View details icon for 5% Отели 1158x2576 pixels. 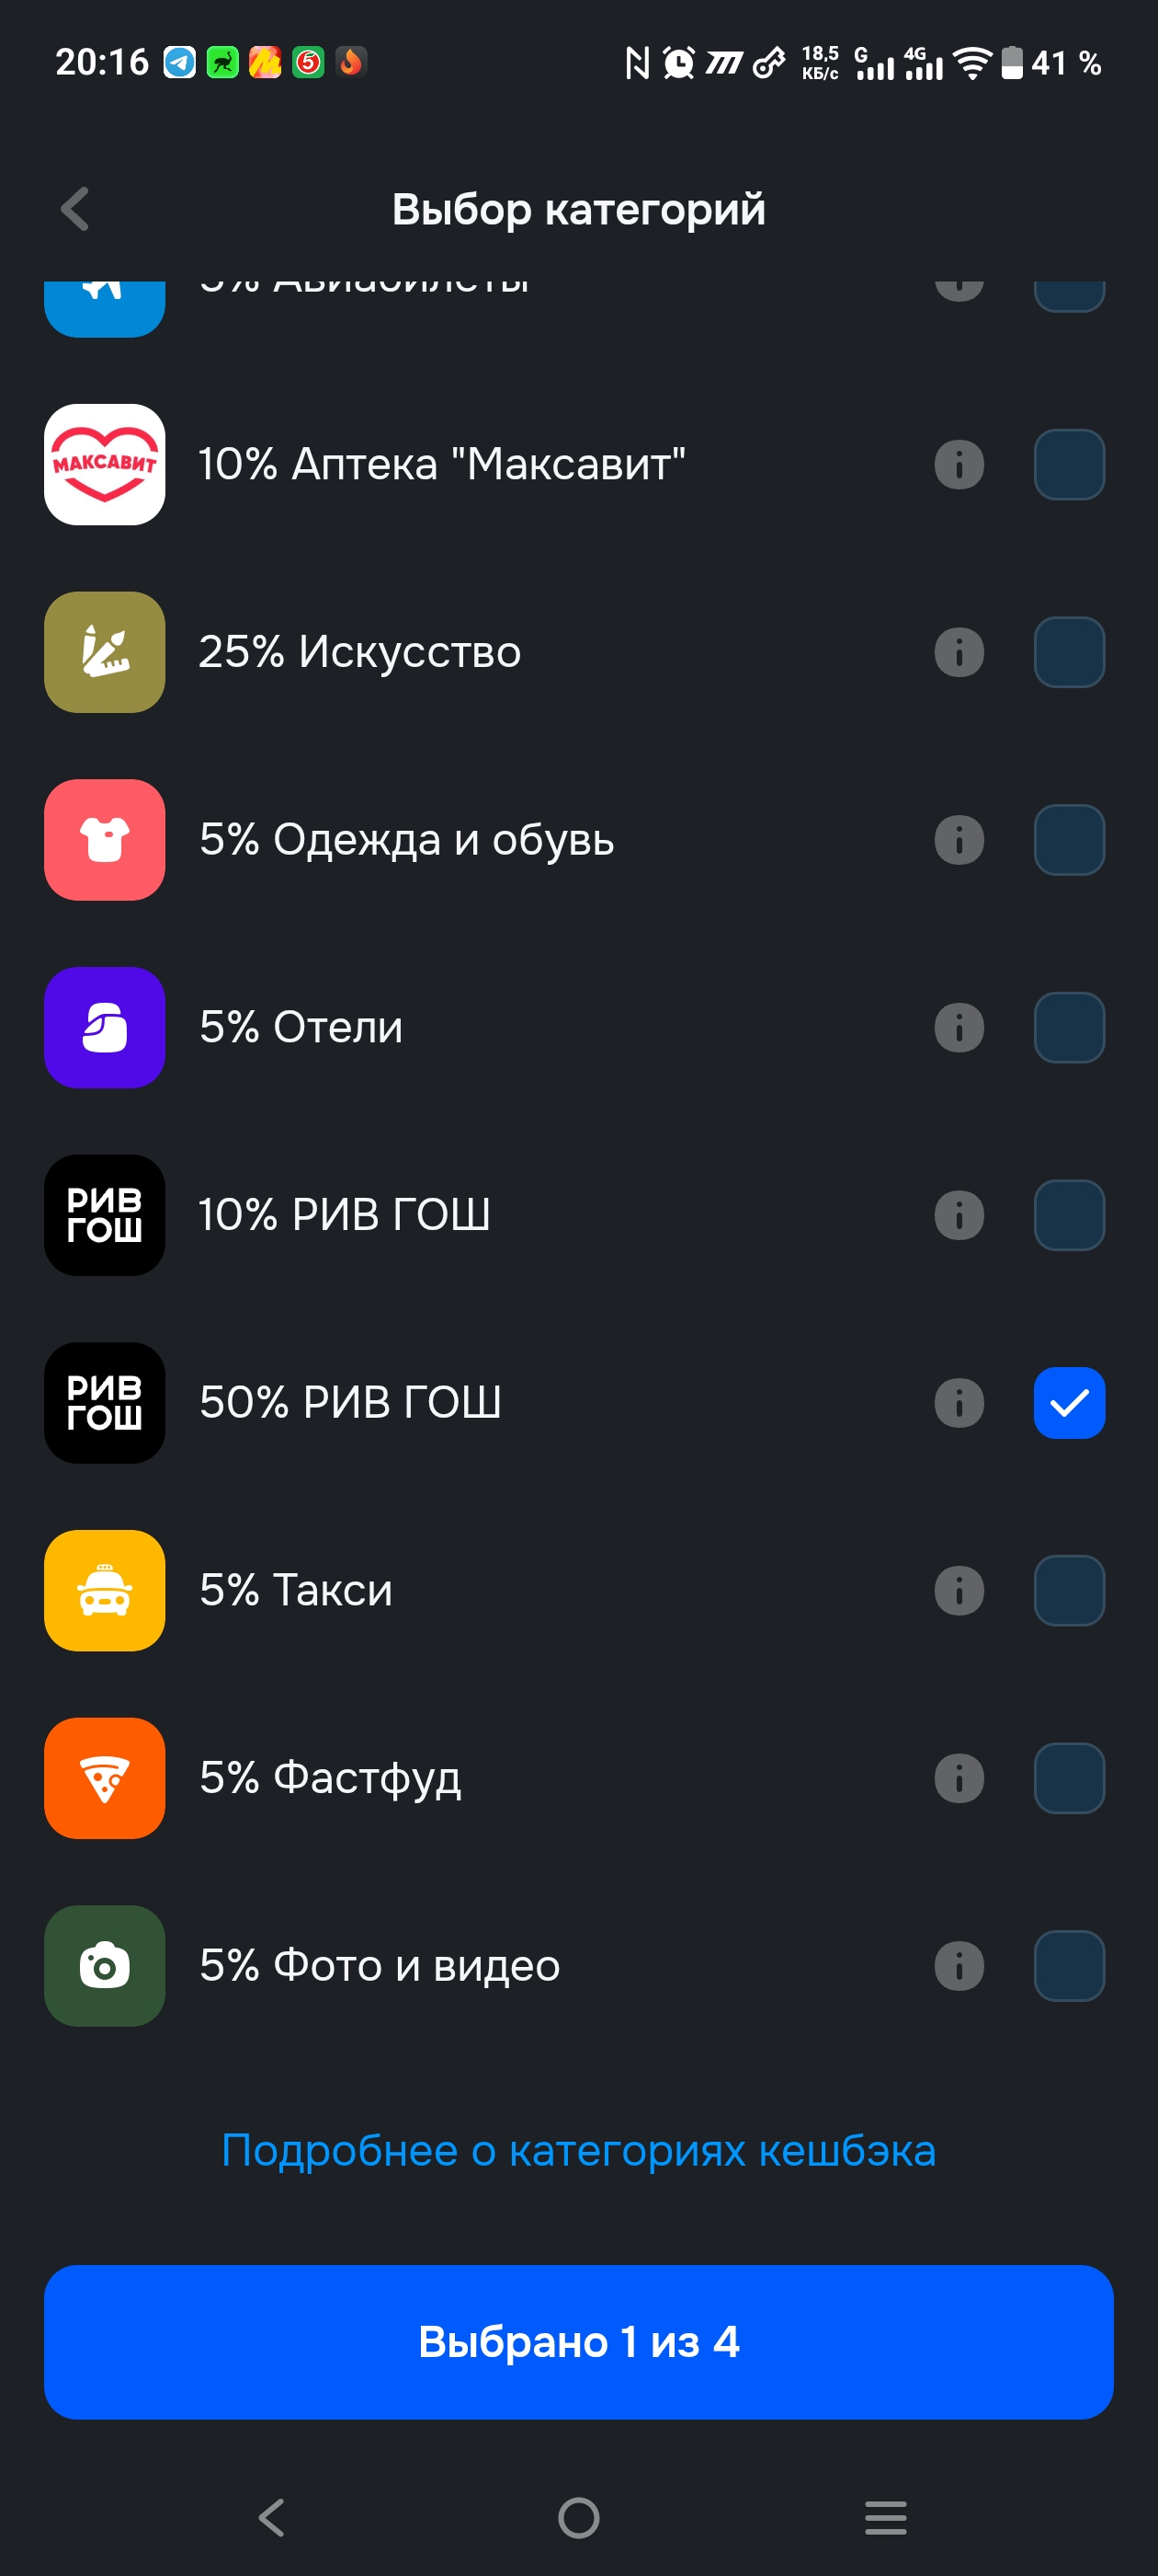pyautogui.click(x=959, y=1028)
